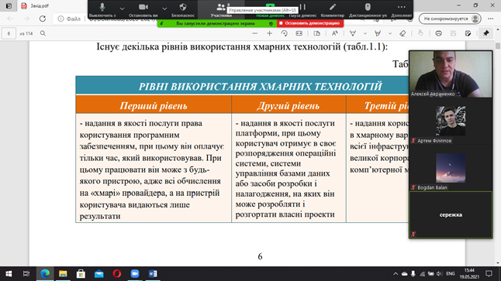Screen dimensions: 501x281
Task: Zoom out PDF with minus icon
Action: (254, 33)
